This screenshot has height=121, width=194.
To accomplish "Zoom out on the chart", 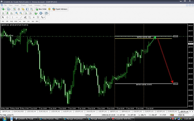I will tap(21, 13).
